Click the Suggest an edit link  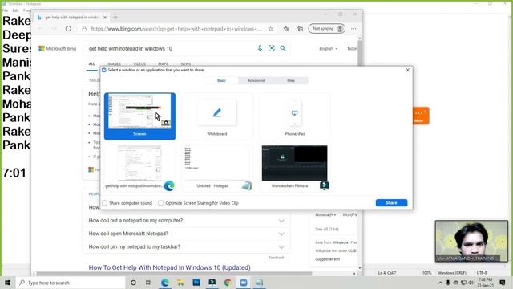(x=328, y=259)
